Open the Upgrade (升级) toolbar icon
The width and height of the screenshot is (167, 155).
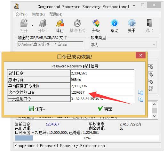[x=96, y=23]
